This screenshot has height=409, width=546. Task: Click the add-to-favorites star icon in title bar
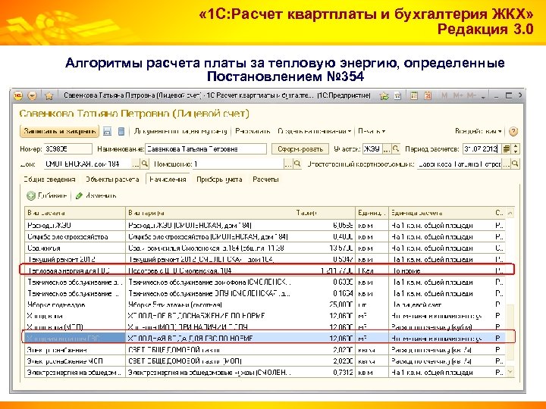pos(384,95)
